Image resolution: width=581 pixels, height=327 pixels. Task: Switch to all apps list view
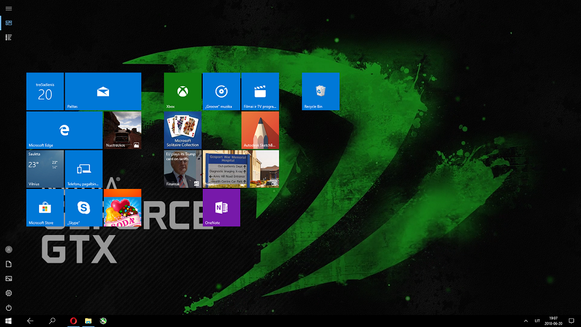(x=9, y=37)
